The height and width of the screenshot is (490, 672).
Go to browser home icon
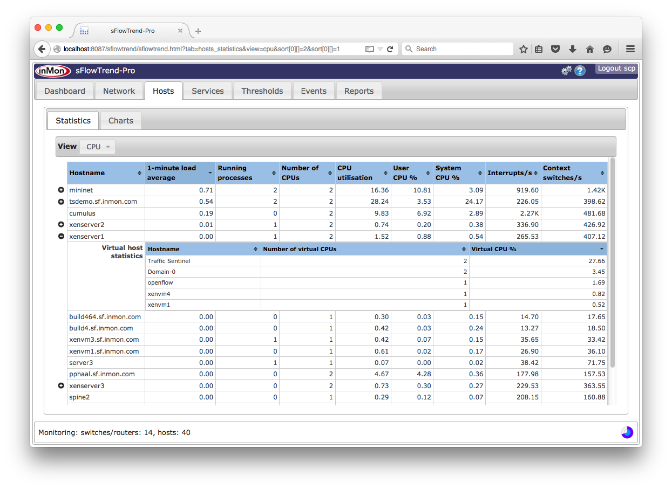tap(589, 49)
